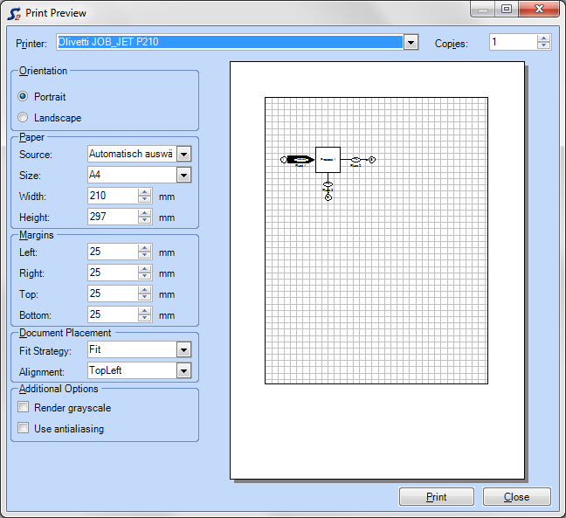
Task: Click the Automatisch auswä source value
Action: [x=132, y=154]
